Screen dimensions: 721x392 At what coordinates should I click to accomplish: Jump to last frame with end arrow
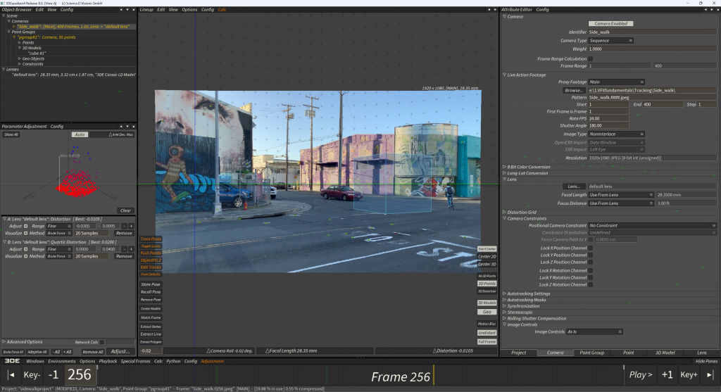710,375
